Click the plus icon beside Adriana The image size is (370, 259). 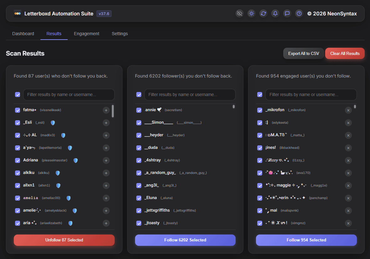106,160
